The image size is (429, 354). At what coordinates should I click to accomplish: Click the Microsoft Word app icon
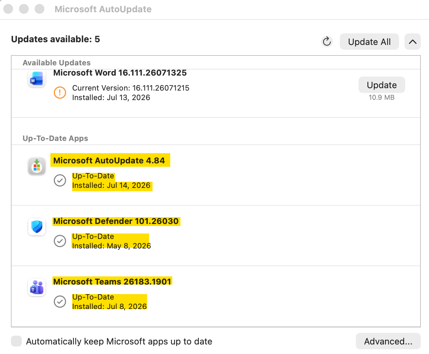[37, 79]
